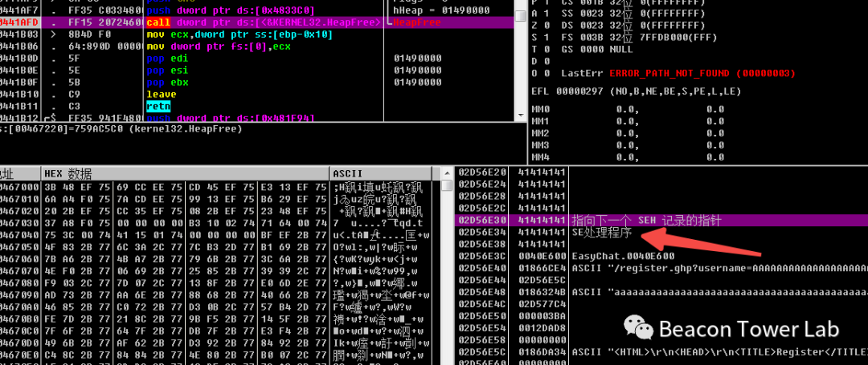Click the 地址 column header in dump

pyautogui.click(x=20, y=173)
